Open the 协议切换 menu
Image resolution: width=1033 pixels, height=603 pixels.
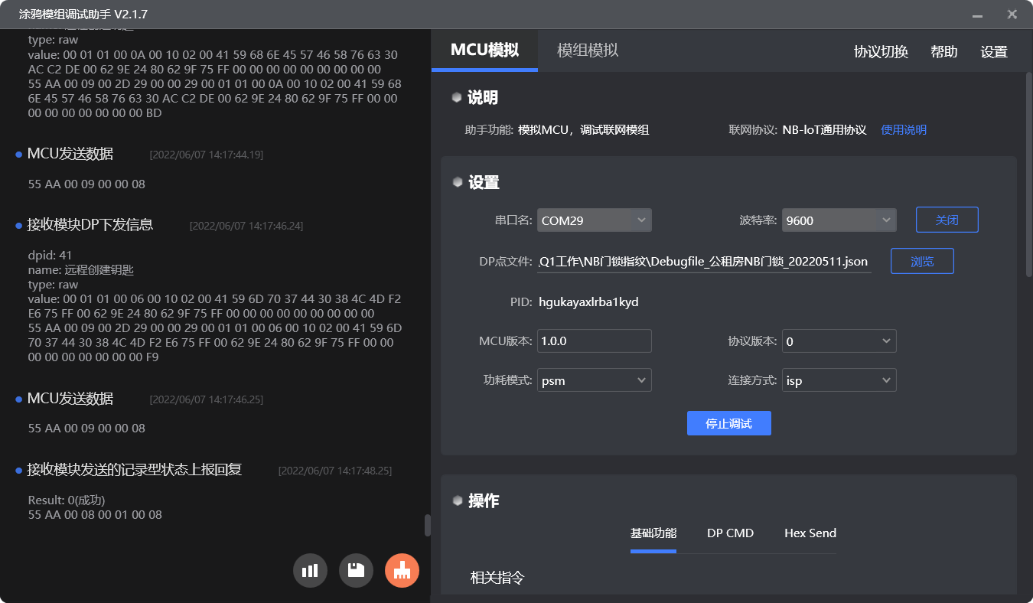point(881,52)
